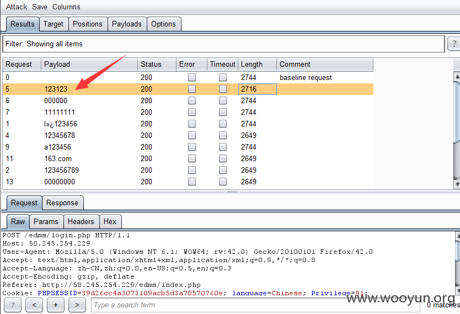This screenshot has height=314, width=460.
Task: Click request number 13 cell
Action: pos(22,182)
